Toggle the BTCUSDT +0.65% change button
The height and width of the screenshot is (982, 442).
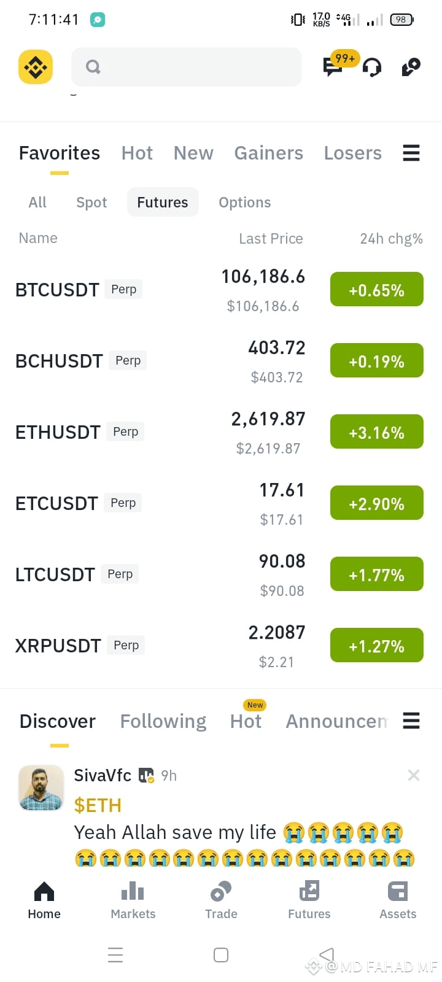pos(377,290)
